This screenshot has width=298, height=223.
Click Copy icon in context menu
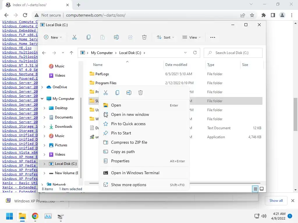tap(117, 93)
